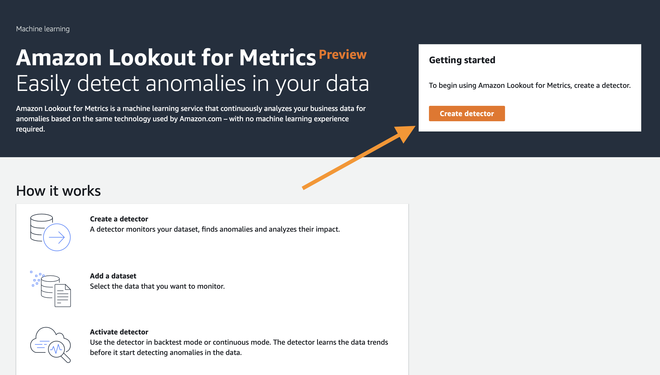The height and width of the screenshot is (375, 660).
Task: Click the service description paragraph mentioning Amazon.com
Action: 191,119
